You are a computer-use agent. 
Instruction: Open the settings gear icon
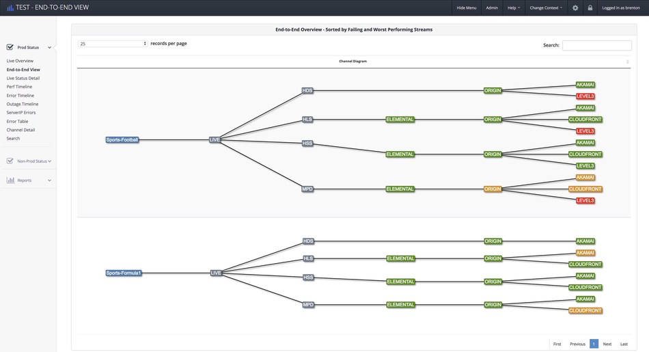point(575,8)
